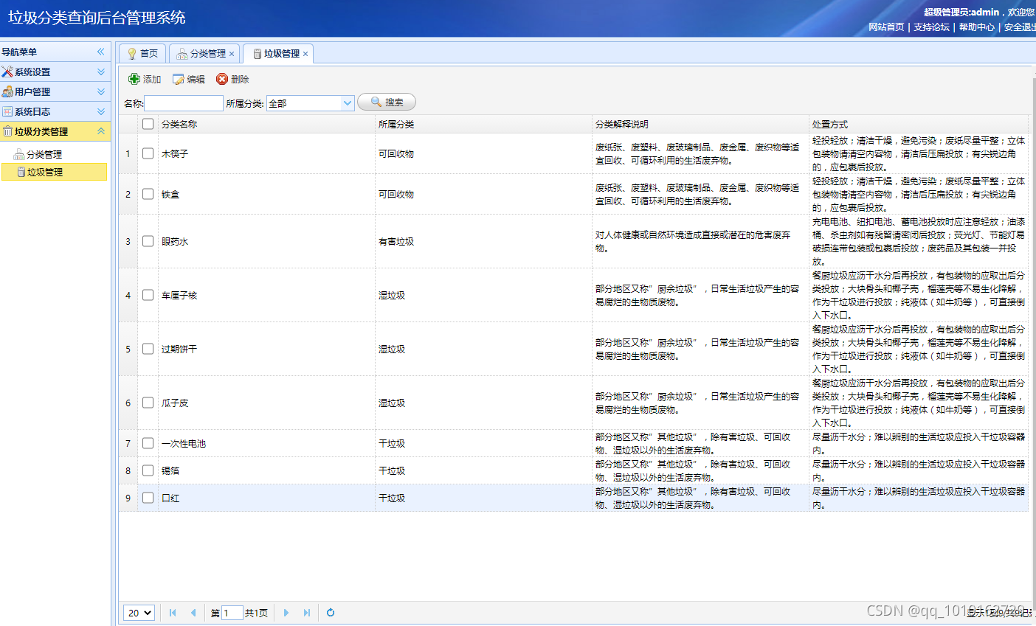This screenshot has width=1036, height=626.
Task: Click the refresh icon in pagination bar
Action: coord(331,613)
